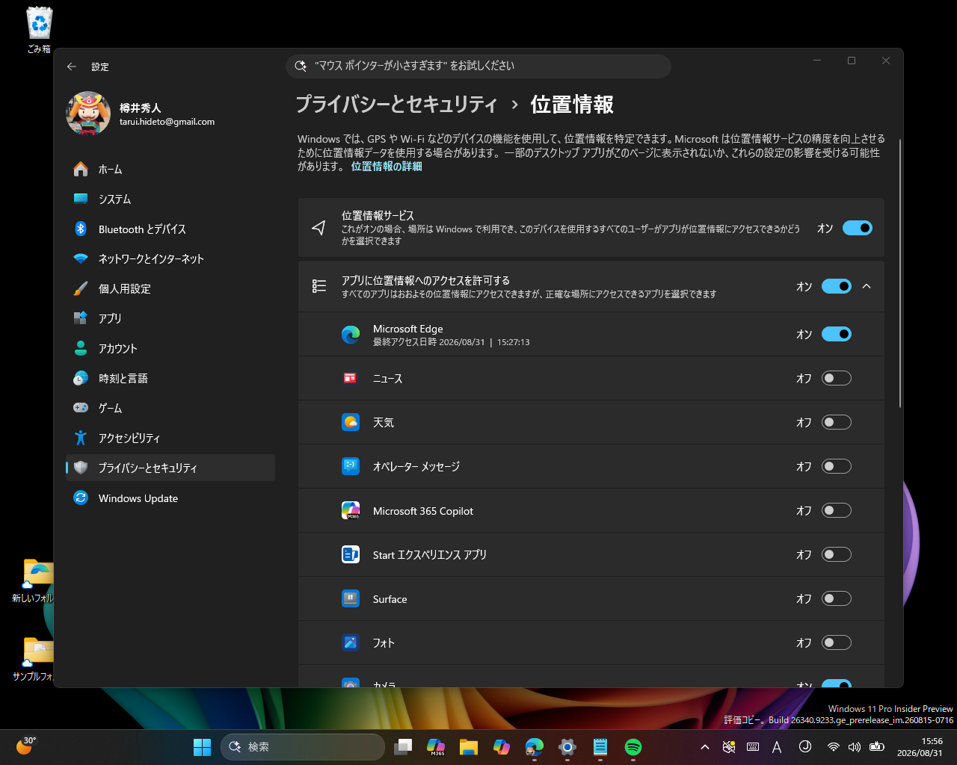Click the weather widget showing 30°

[26, 746]
